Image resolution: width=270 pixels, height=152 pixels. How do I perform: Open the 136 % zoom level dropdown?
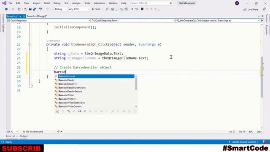click(x=12, y=131)
